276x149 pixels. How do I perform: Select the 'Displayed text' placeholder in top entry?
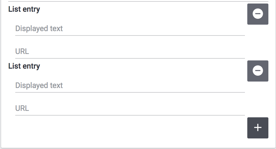[39, 29]
